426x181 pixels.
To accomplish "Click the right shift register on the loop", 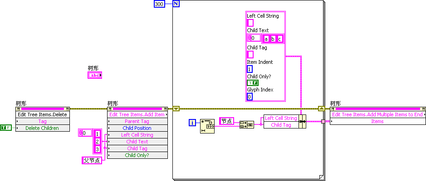I will 321,109.
